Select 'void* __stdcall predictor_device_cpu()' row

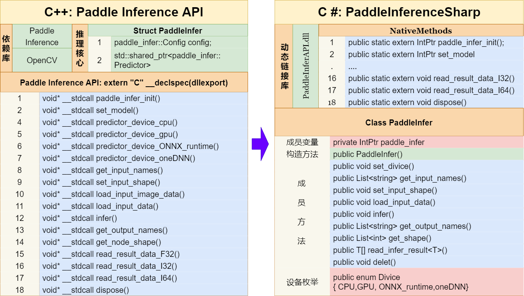click(x=143, y=122)
